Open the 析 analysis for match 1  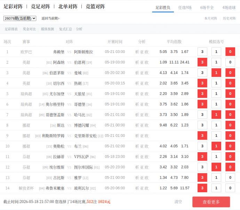[137, 52]
